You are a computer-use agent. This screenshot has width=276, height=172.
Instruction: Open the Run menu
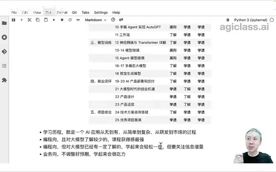pyautogui.click(x=48, y=12)
